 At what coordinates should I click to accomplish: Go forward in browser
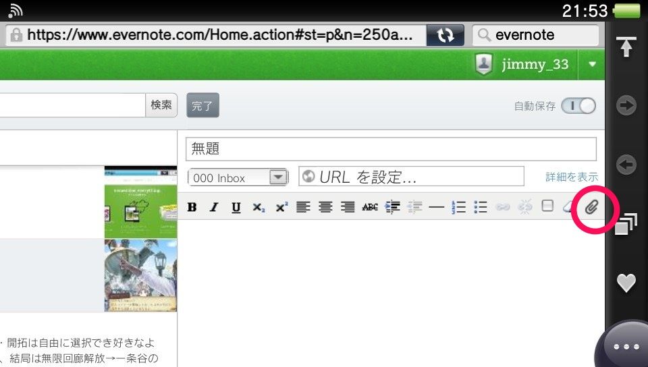[626, 105]
